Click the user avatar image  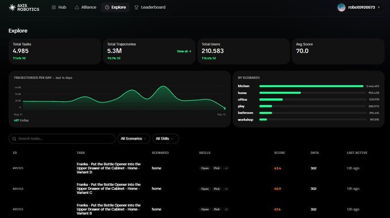tap(341, 7)
